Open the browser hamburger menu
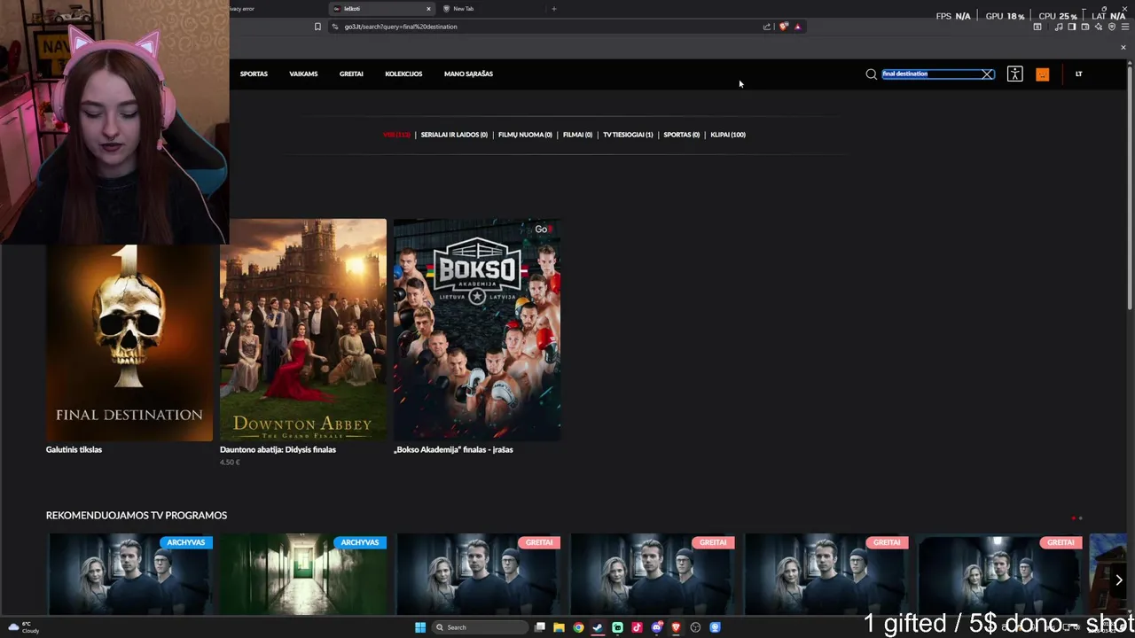The width and height of the screenshot is (1135, 638). pyautogui.click(x=1124, y=27)
